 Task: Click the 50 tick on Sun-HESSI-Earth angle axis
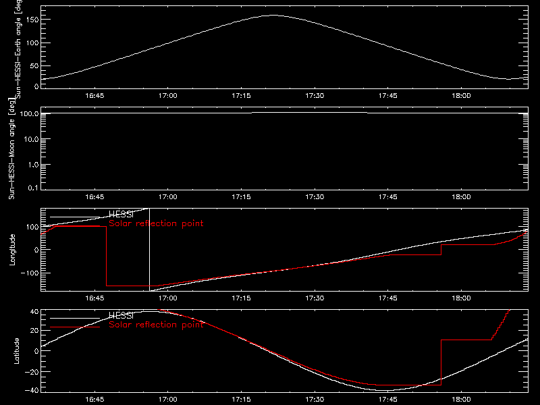[x=34, y=65]
